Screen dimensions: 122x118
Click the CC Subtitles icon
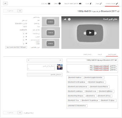tap(49, 4)
